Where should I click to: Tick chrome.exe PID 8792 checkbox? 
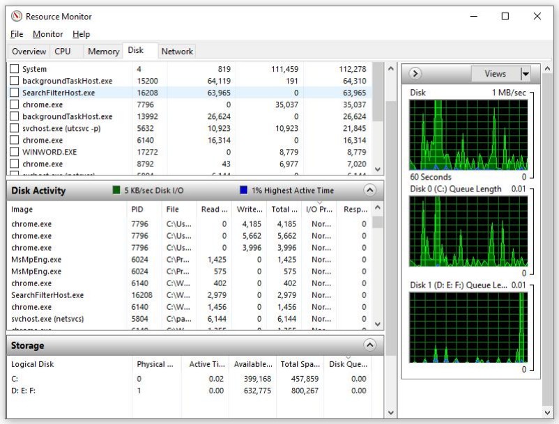[14, 164]
